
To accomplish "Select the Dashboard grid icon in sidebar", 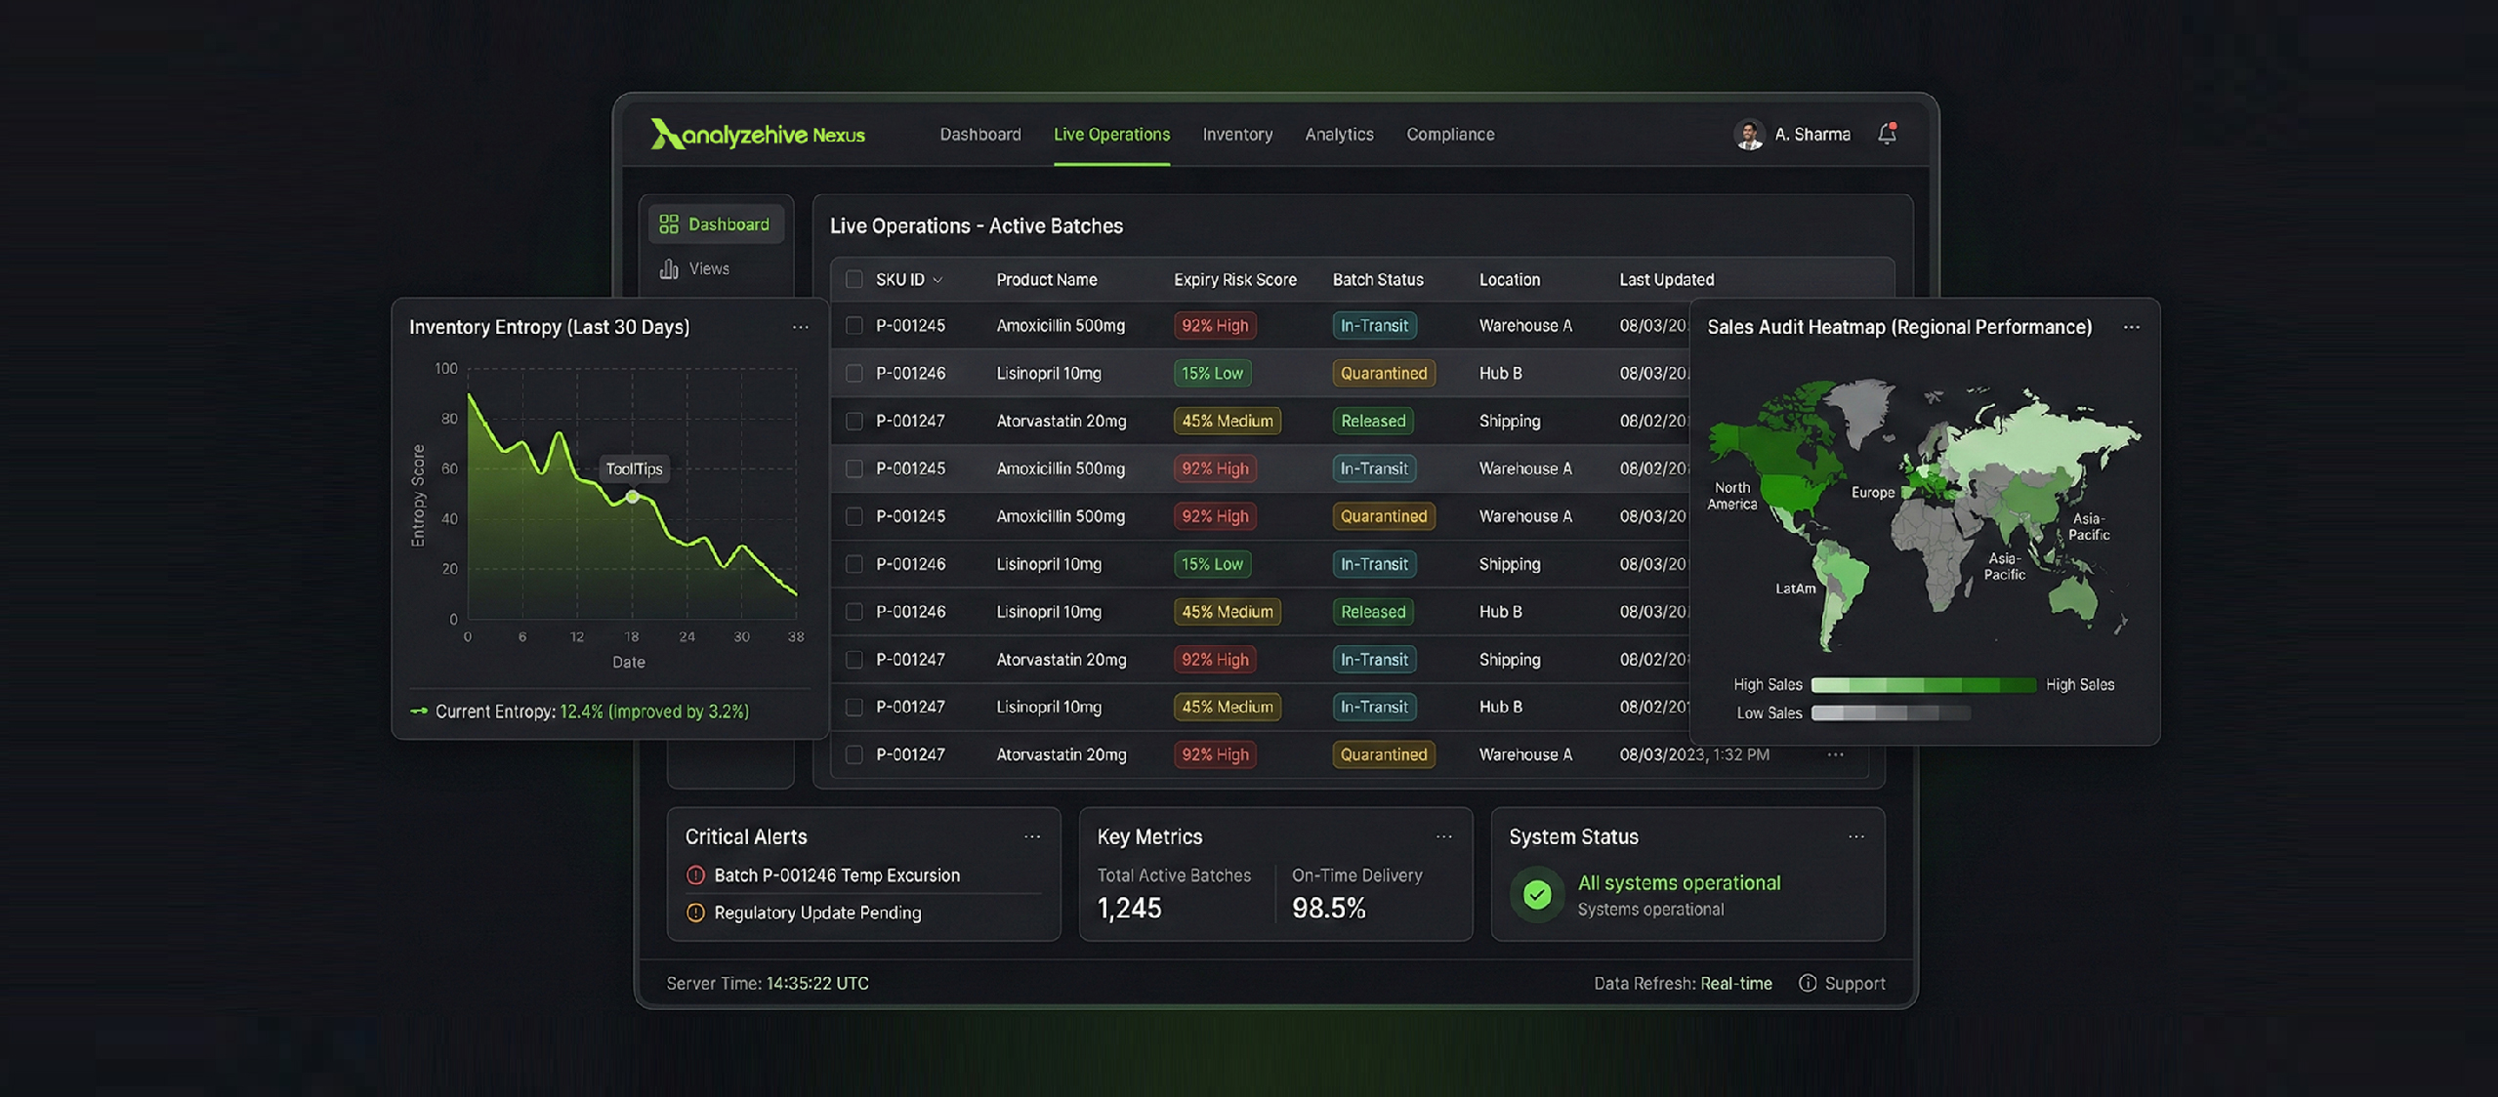I will point(669,223).
